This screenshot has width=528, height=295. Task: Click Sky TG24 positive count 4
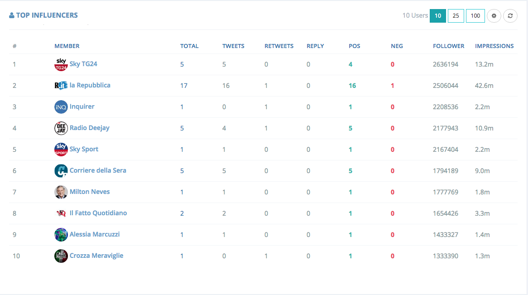coord(350,64)
